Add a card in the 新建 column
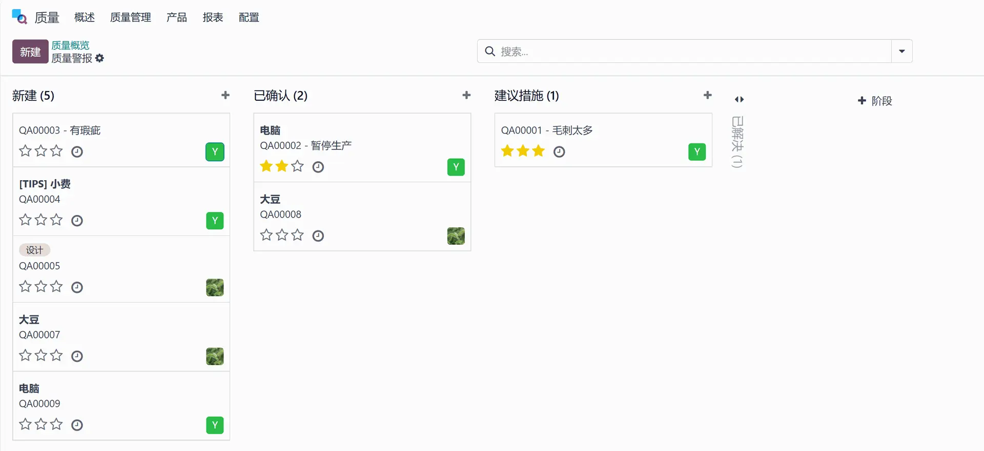 (225, 95)
